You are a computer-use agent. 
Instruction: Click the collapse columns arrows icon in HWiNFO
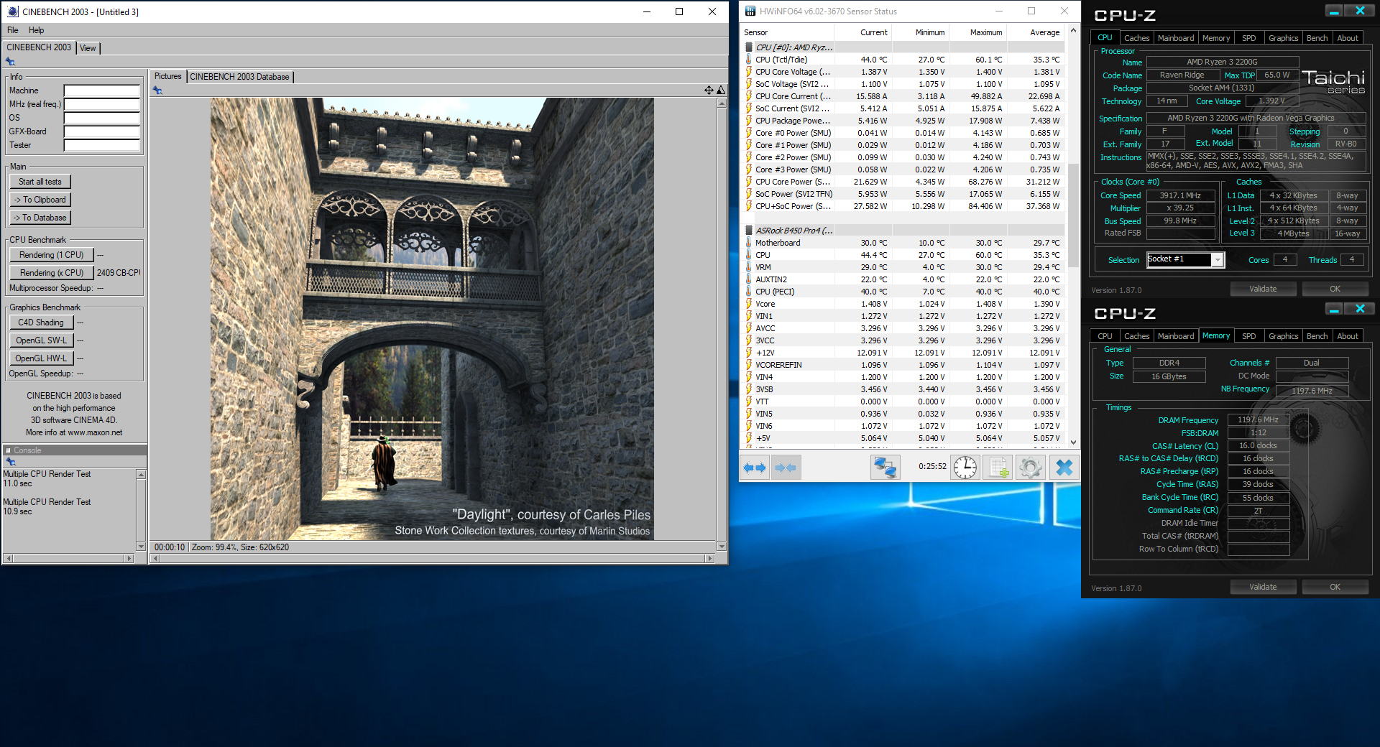point(786,468)
